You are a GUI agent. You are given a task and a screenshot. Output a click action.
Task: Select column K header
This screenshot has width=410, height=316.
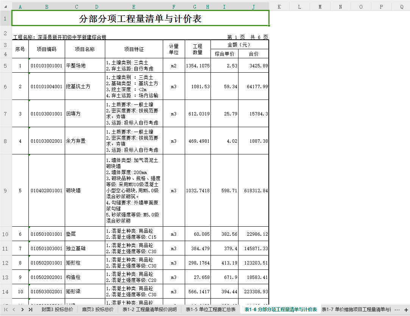pyautogui.click(x=279, y=7)
